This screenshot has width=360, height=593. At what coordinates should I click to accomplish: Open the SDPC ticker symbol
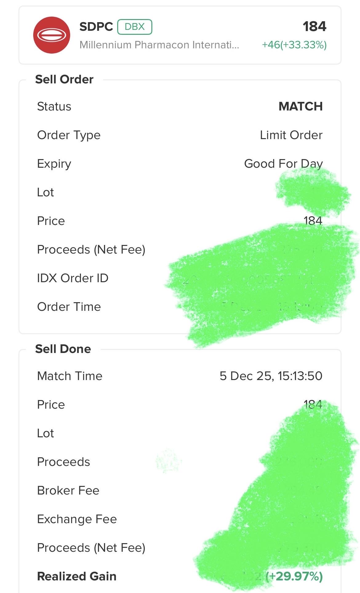pyautogui.click(x=96, y=27)
